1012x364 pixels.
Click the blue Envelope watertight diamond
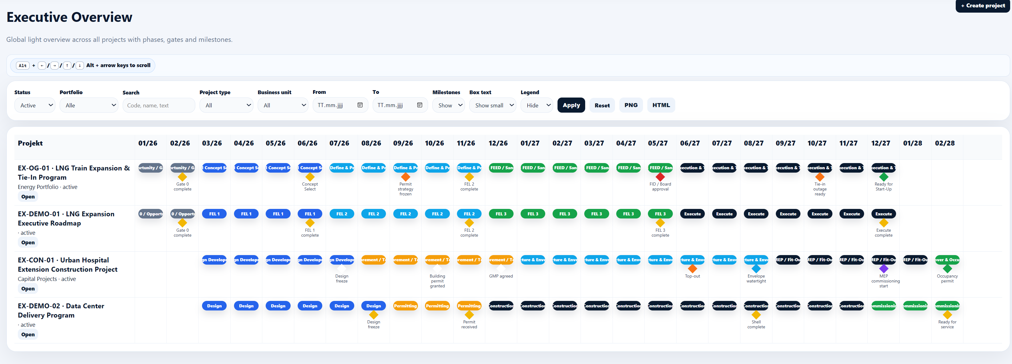click(x=756, y=269)
